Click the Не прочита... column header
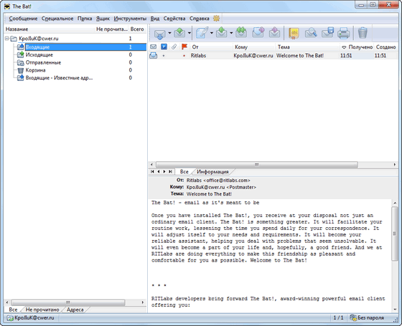 (112, 29)
